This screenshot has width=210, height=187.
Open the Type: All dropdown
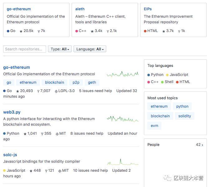coord(60,49)
